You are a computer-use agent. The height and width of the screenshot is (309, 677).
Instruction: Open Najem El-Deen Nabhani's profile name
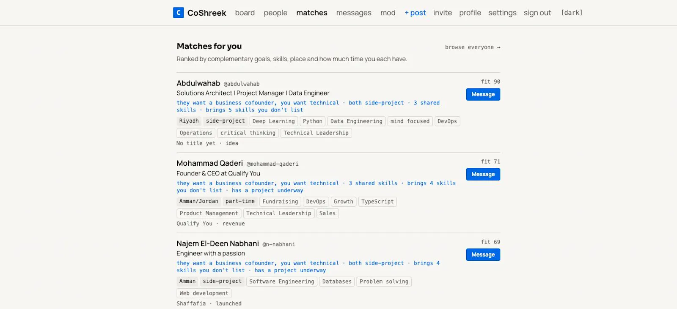click(x=218, y=243)
